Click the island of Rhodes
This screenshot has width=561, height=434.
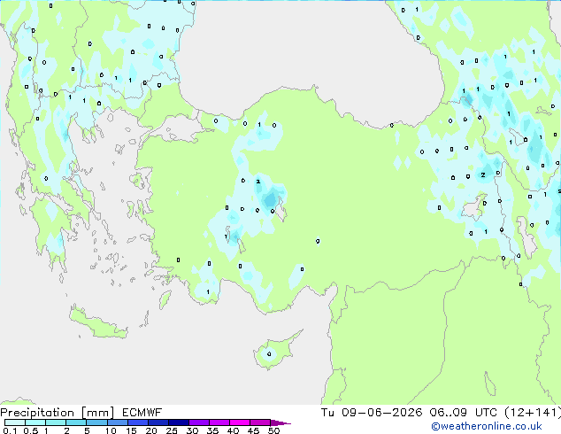165,299
